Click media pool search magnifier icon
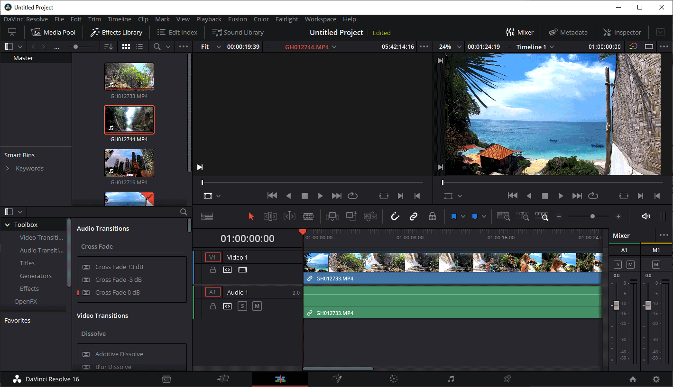This screenshot has height=387, width=673. pos(157,46)
